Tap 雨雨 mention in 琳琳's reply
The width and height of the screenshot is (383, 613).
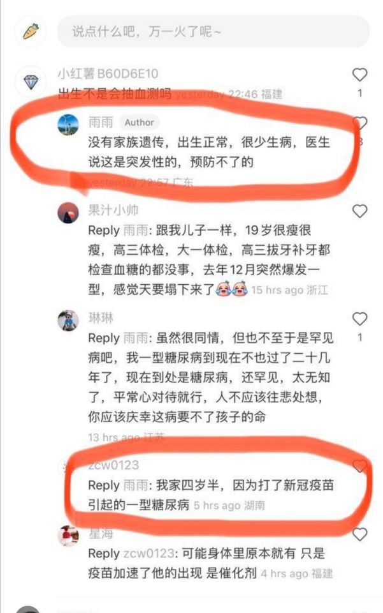pyautogui.click(x=135, y=338)
